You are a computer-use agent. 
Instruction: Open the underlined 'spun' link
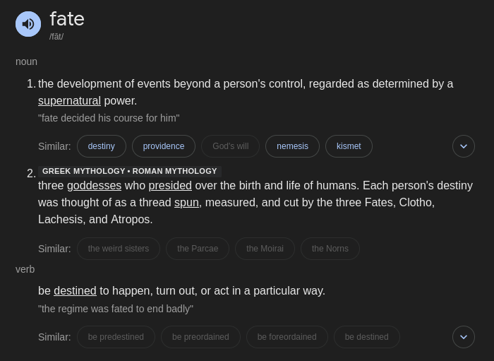(x=186, y=203)
